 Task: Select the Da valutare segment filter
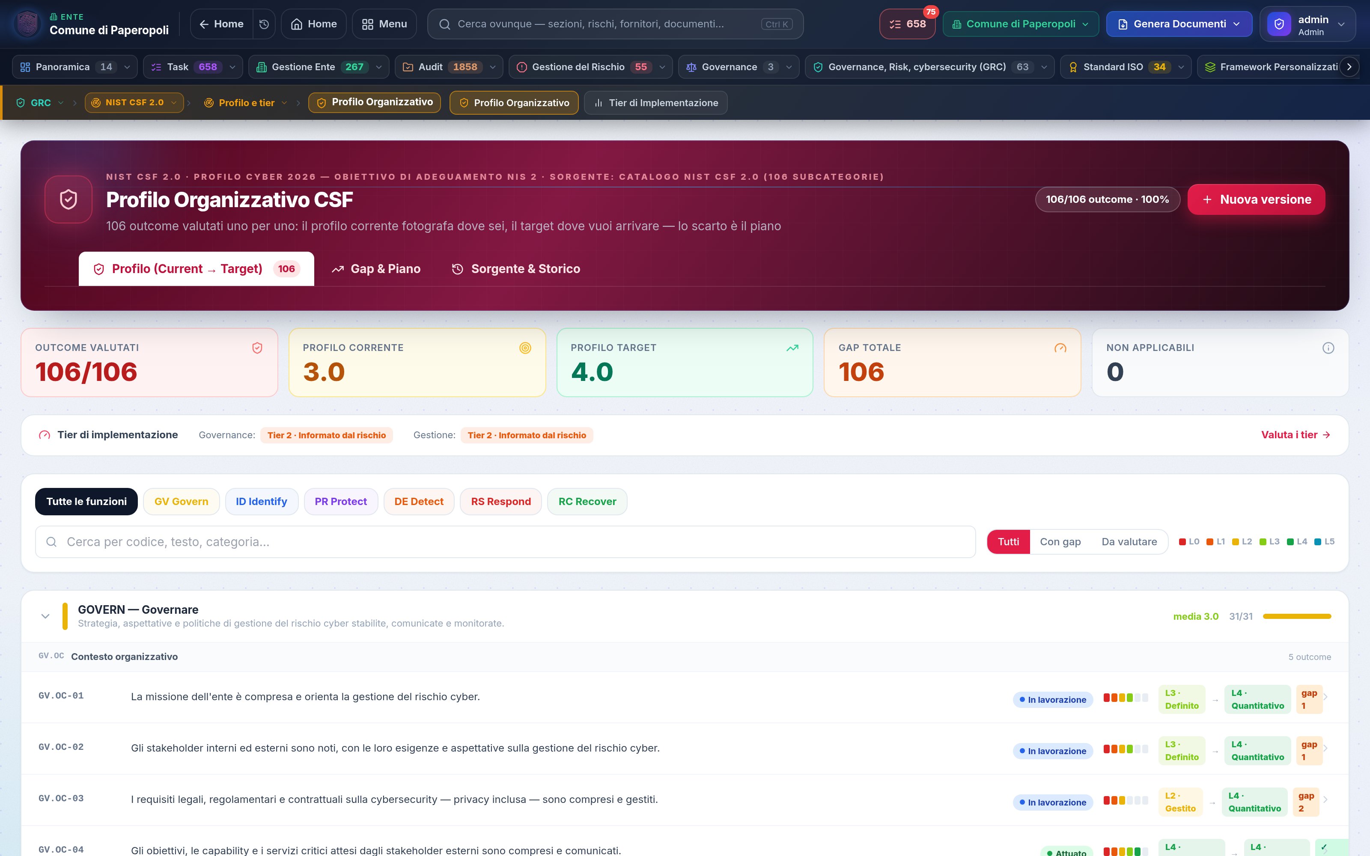tap(1129, 542)
